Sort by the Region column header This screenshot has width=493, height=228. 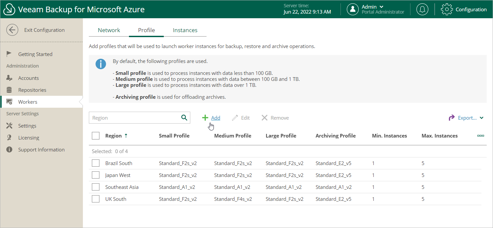[113, 136]
